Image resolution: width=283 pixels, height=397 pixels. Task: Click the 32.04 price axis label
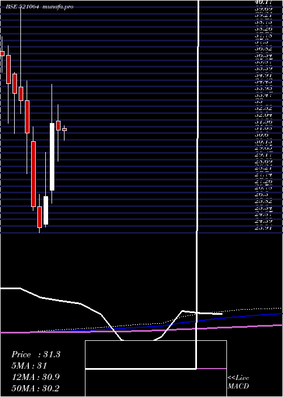click(x=263, y=115)
